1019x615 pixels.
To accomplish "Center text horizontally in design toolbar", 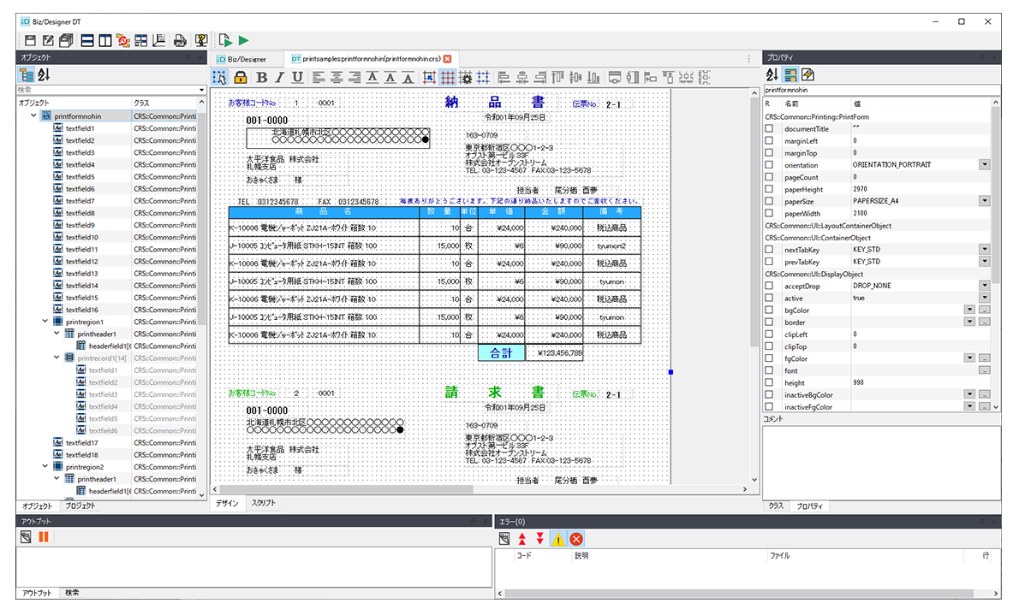I will (x=336, y=77).
